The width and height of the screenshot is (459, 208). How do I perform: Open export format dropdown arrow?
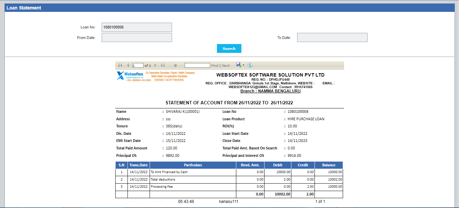[243, 65]
